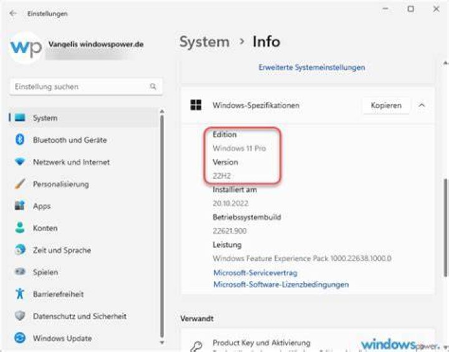
Task: Click the Datenschutz shield icon
Action: click(x=20, y=316)
